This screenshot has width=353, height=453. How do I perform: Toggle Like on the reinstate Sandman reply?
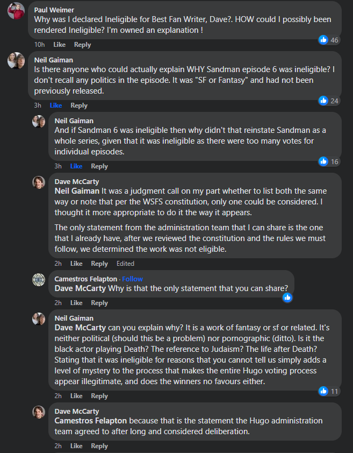click(x=76, y=166)
